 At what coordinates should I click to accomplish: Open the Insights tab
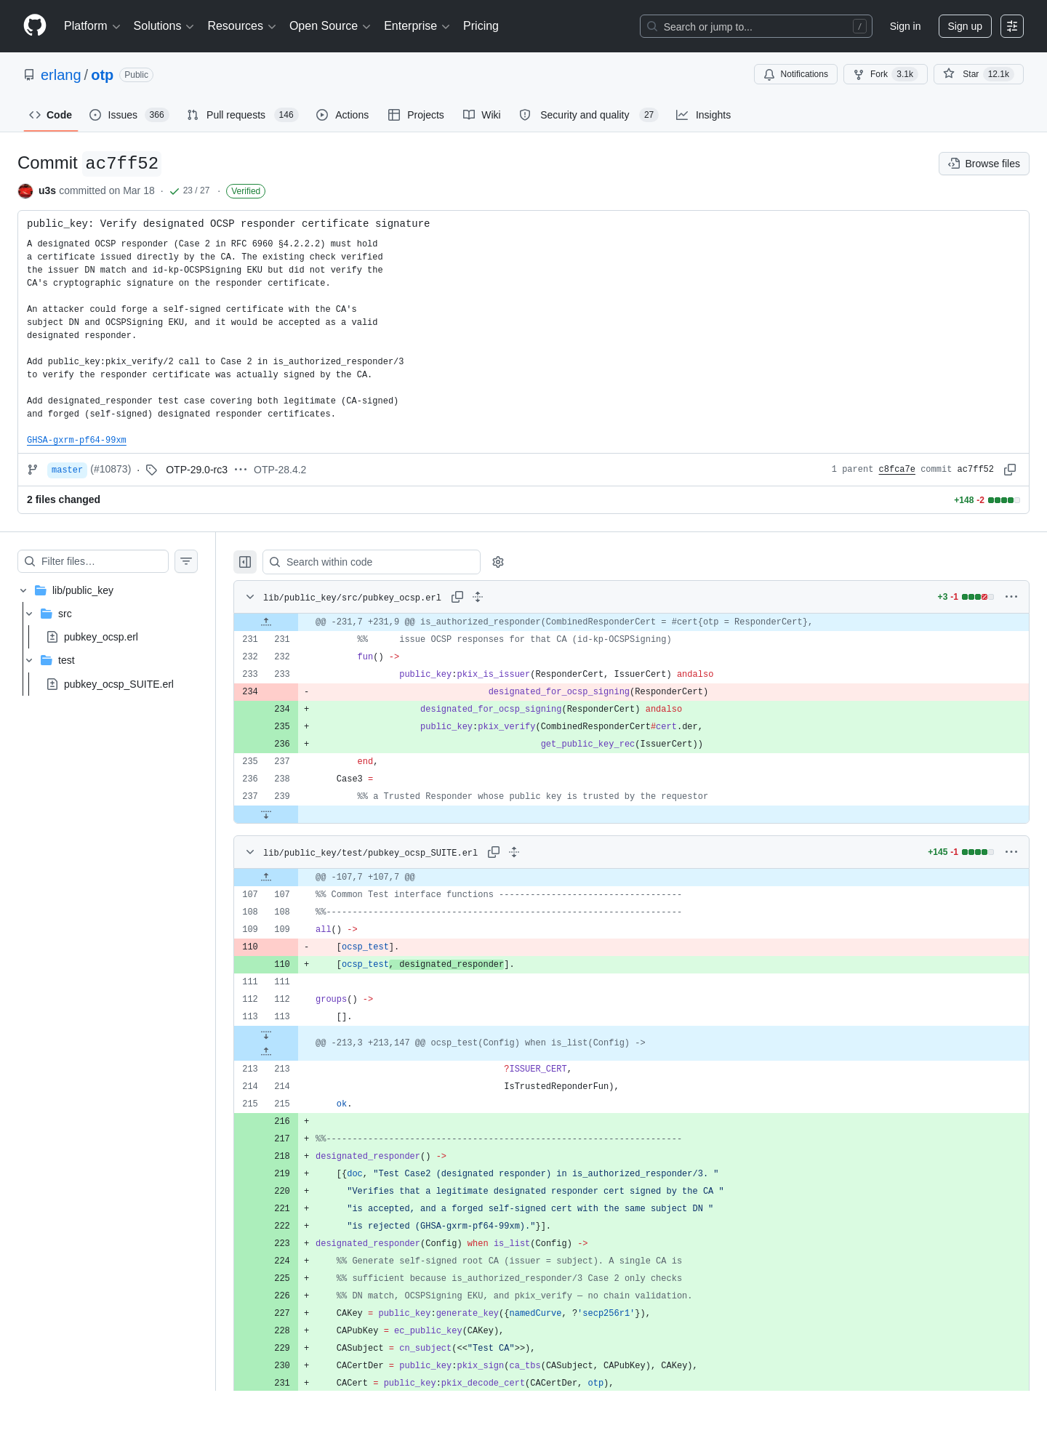(703, 115)
